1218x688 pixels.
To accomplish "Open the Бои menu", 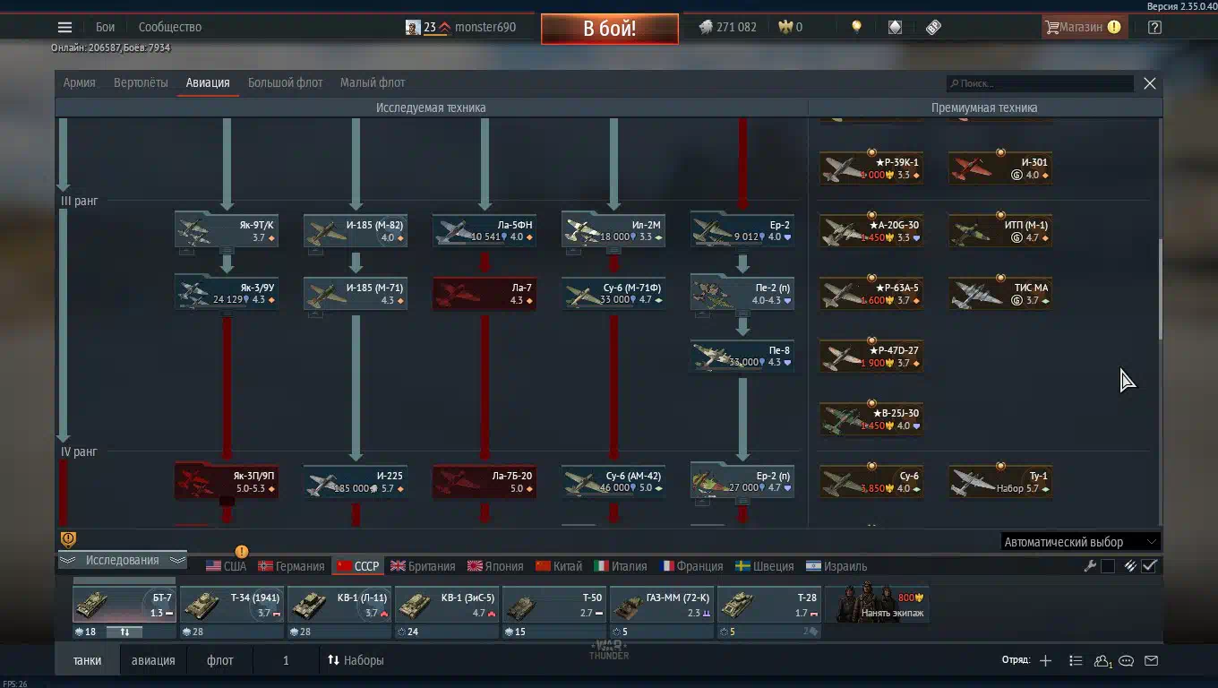I will coord(105,27).
